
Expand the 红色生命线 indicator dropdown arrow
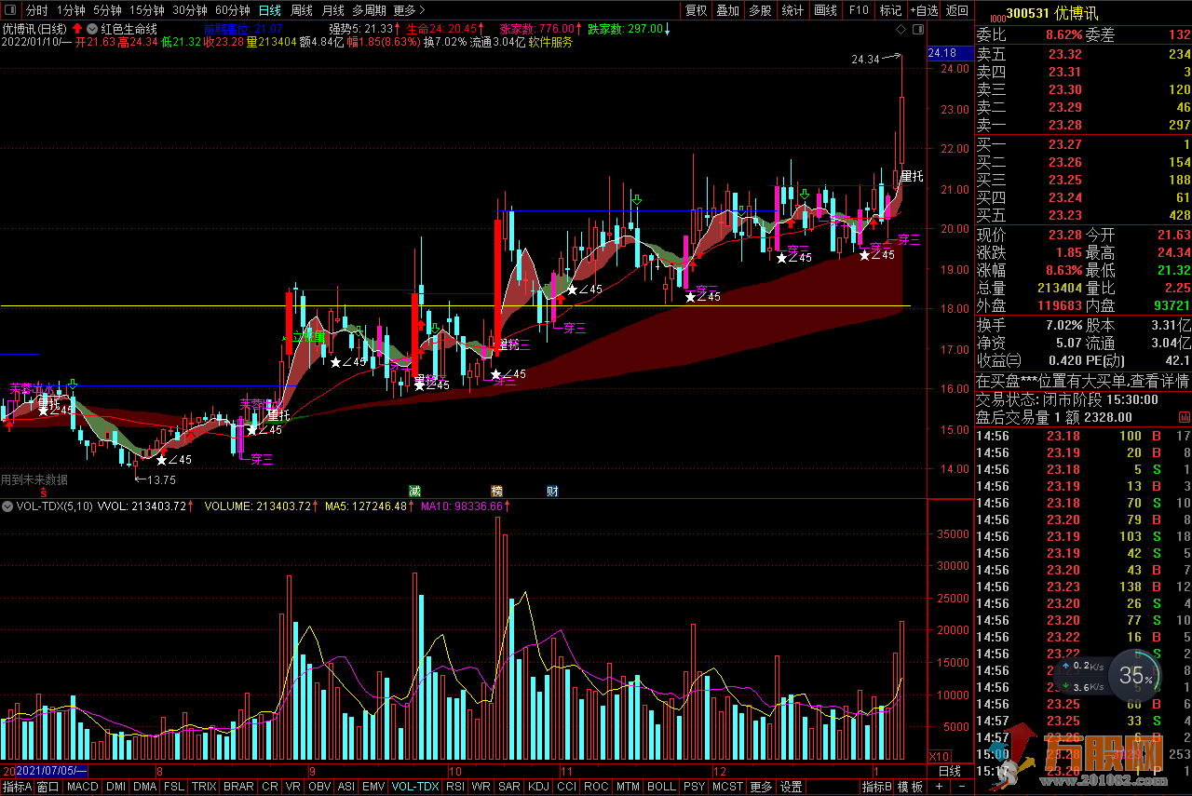[x=91, y=29]
